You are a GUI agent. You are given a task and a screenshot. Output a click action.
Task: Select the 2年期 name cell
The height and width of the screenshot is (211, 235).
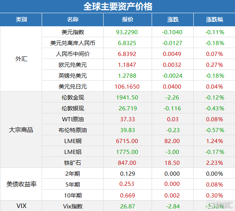73,174
